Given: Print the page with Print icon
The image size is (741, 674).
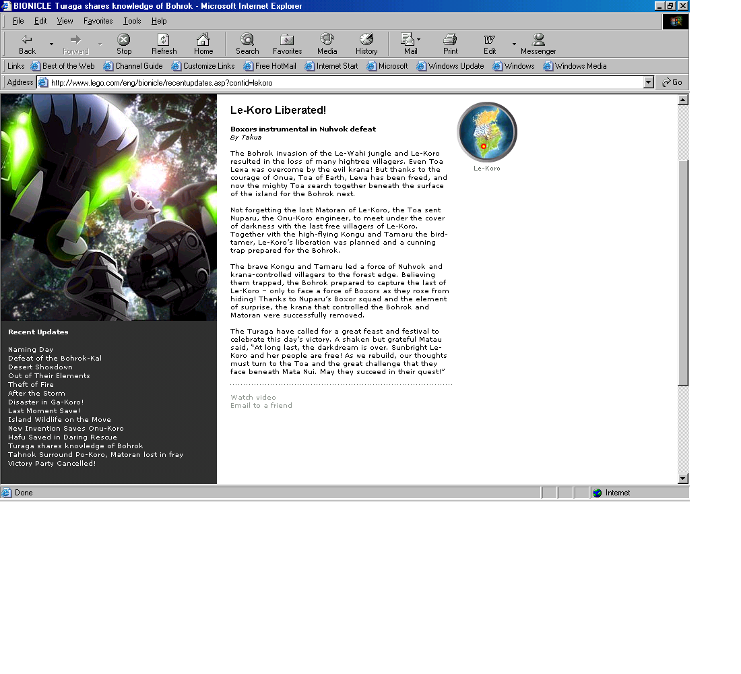Looking at the screenshot, I should (450, 44).
